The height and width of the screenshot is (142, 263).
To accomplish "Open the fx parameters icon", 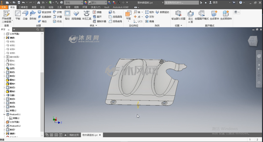I will point(119,3).
